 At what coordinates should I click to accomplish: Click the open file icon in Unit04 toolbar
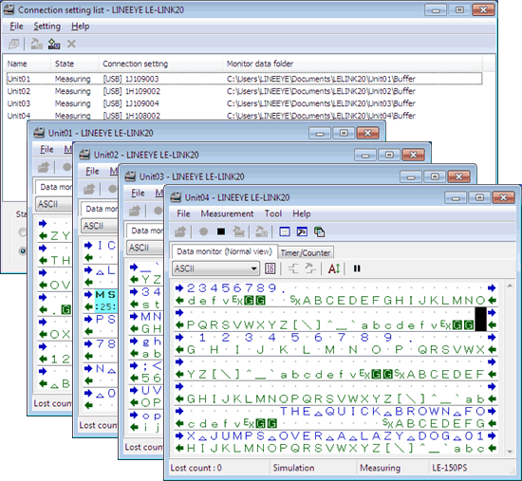point(180,231)
